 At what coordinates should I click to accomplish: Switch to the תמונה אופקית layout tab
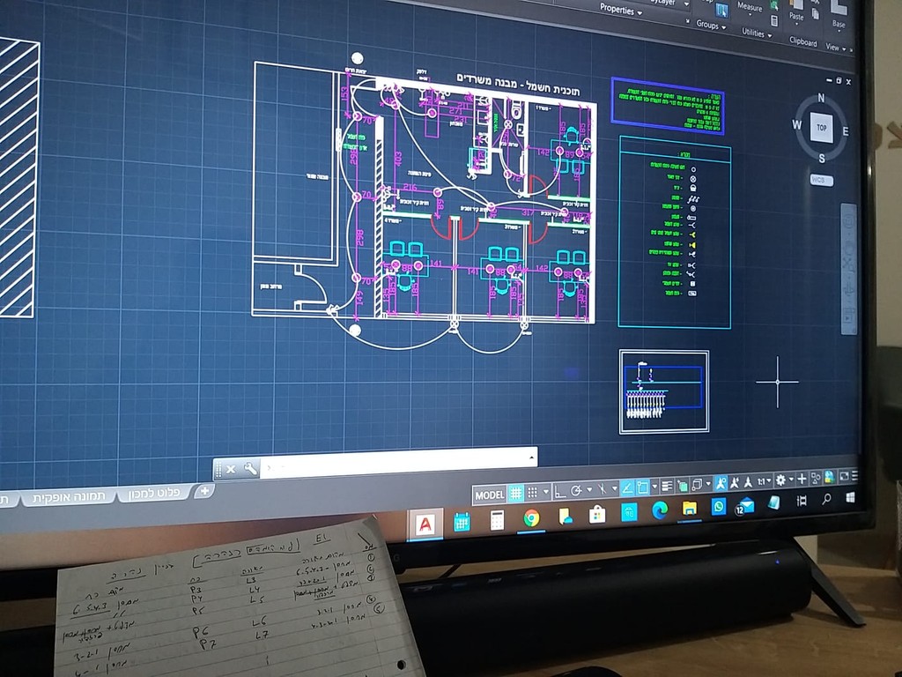click(x=69, y=497)
